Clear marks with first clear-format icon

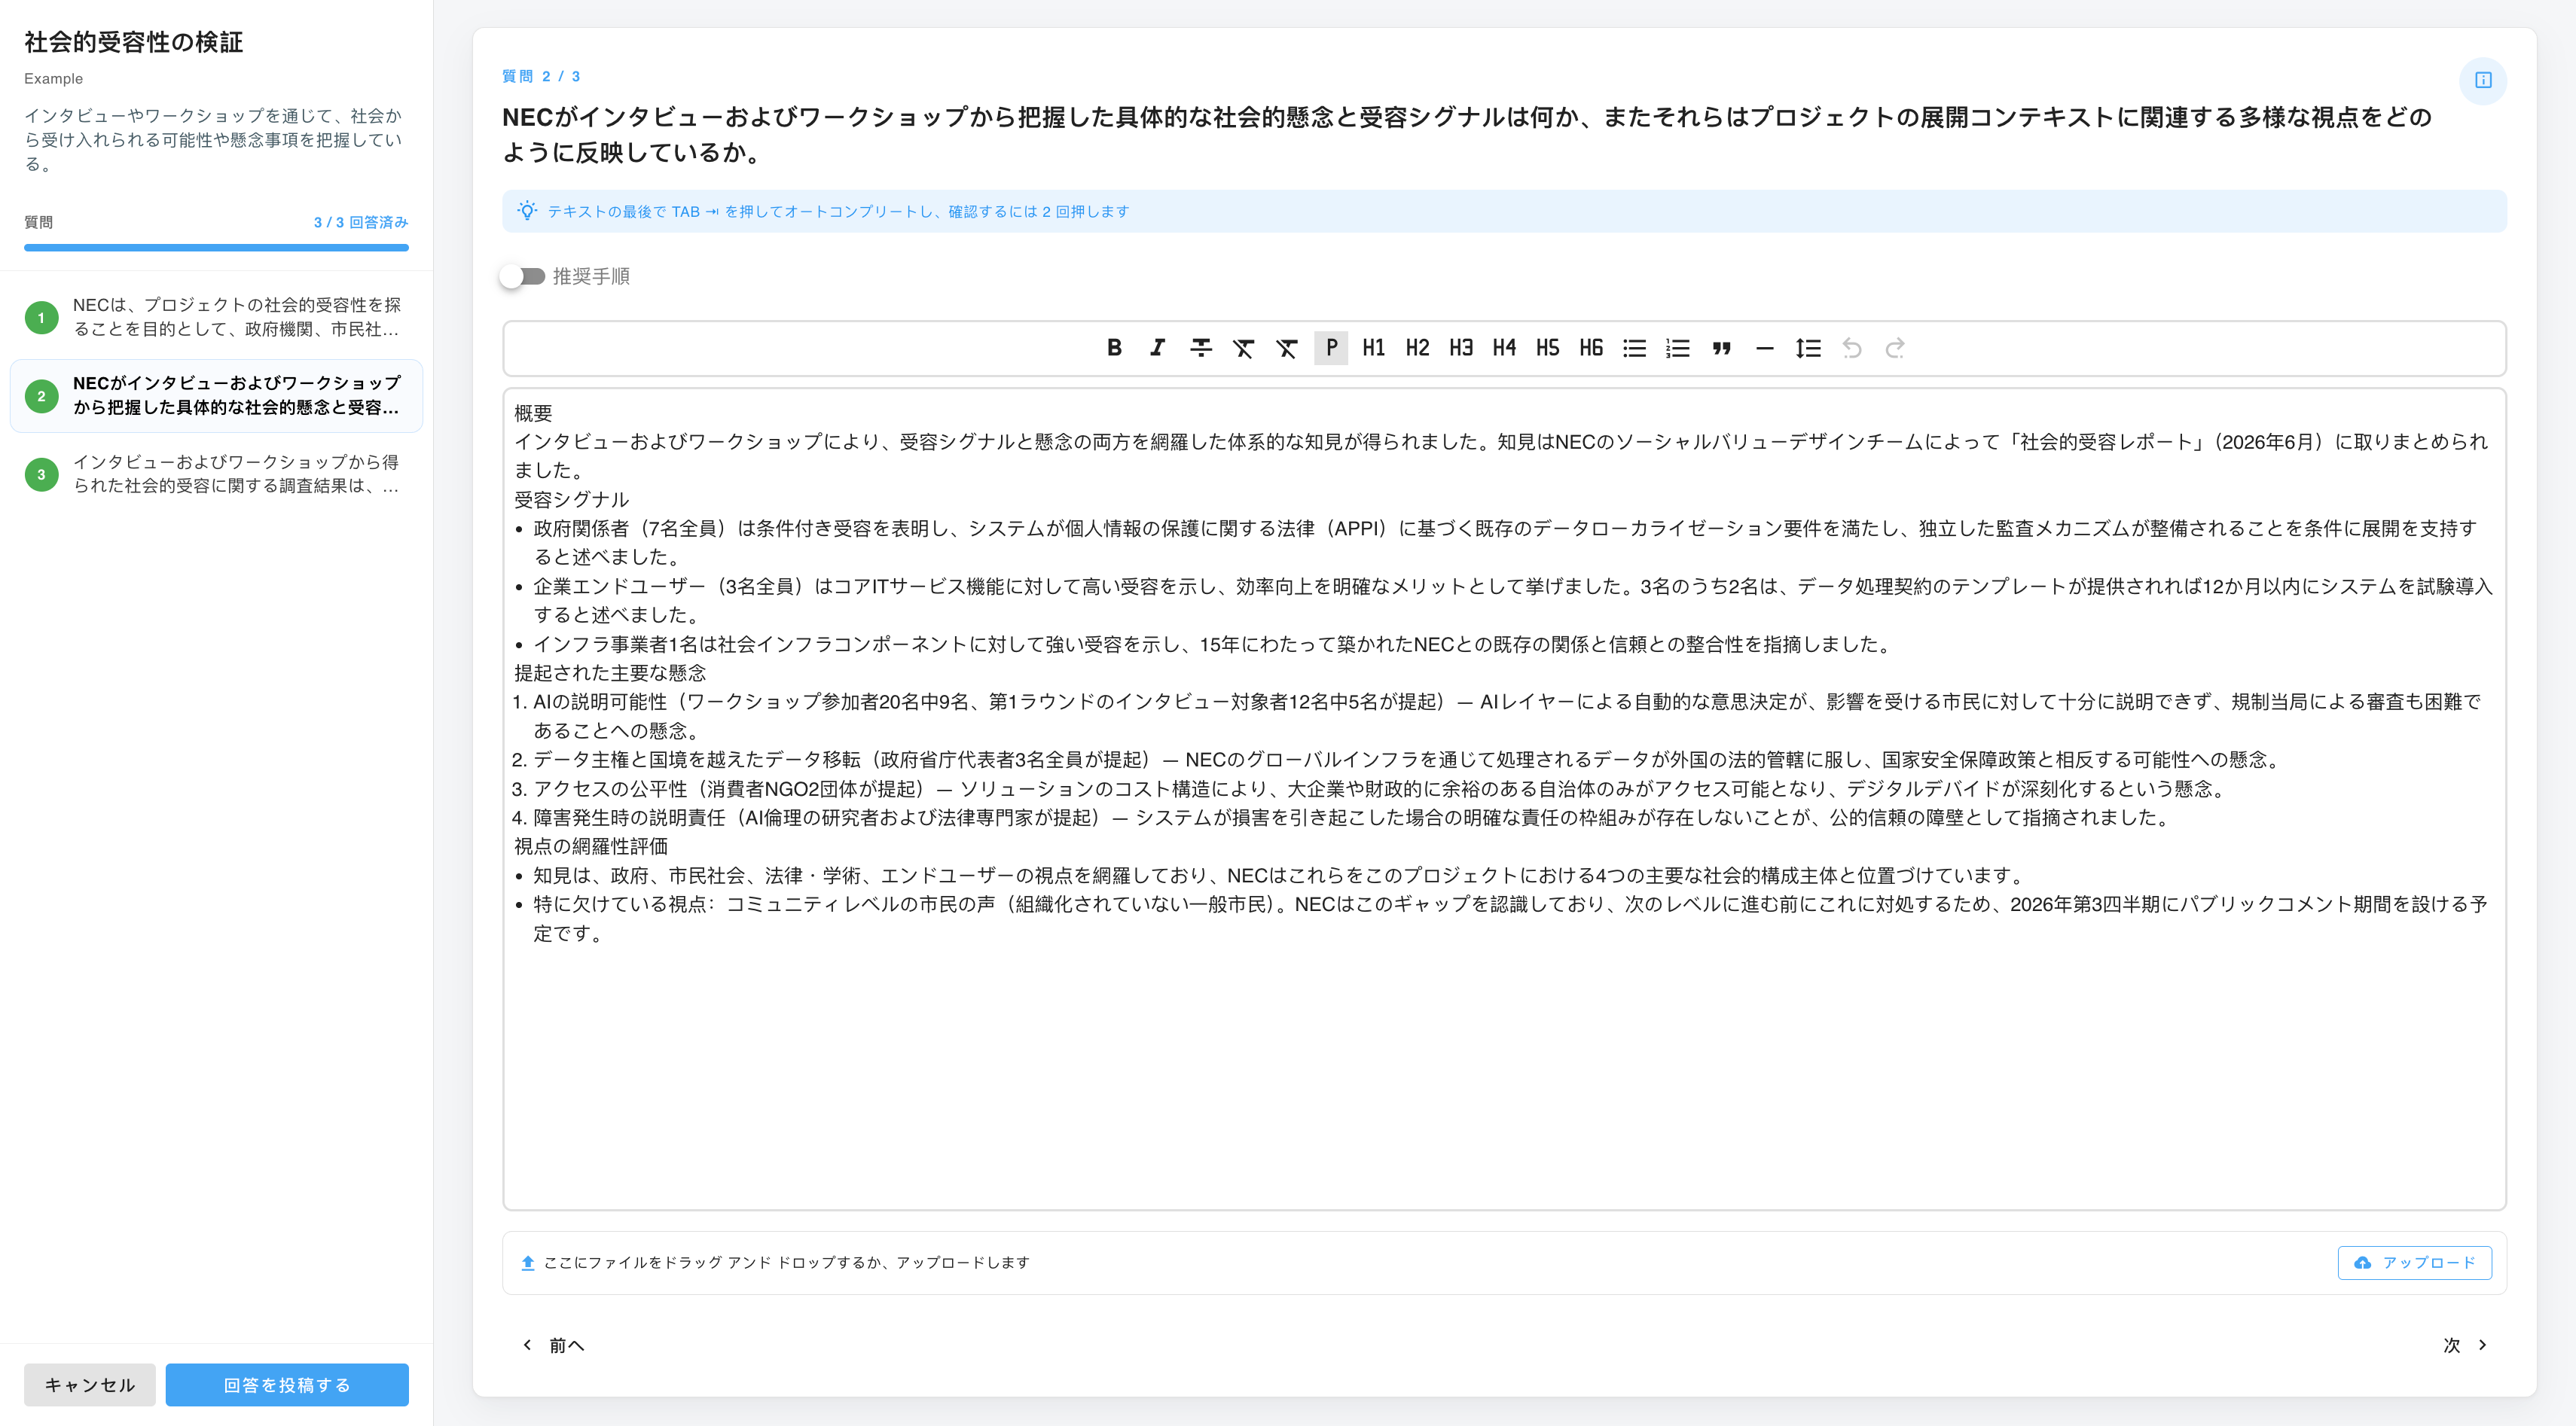[1243, 348]
